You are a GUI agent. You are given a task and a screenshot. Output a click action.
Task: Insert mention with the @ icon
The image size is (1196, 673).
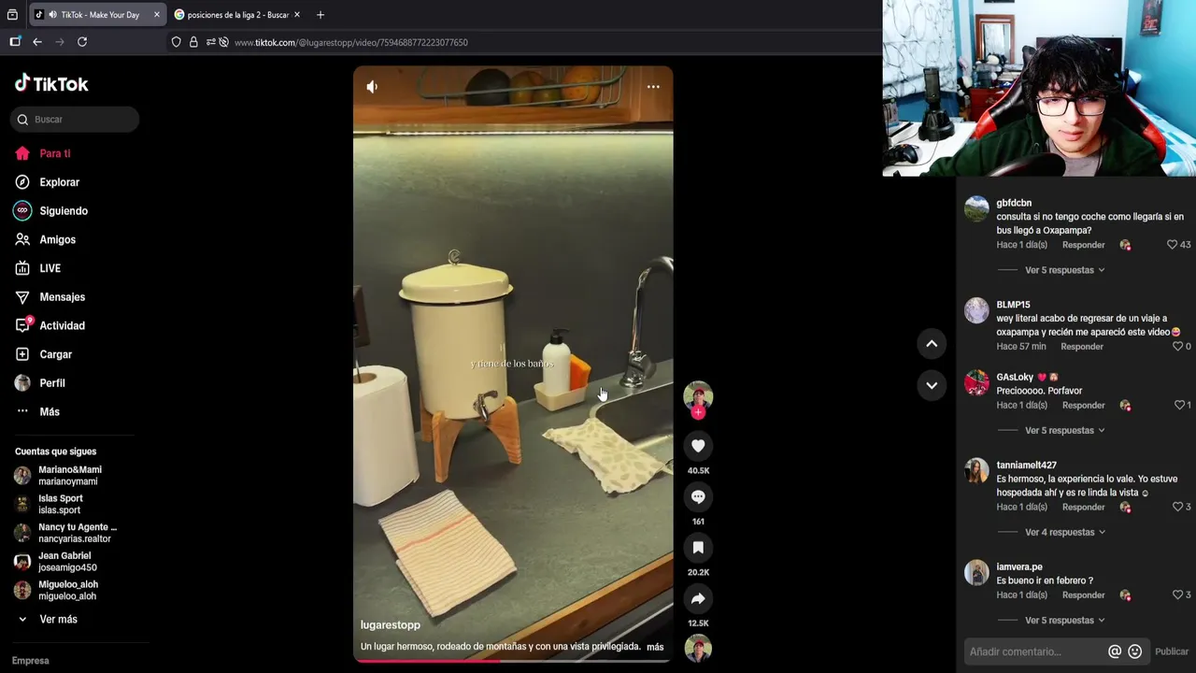coord(1115,652)
